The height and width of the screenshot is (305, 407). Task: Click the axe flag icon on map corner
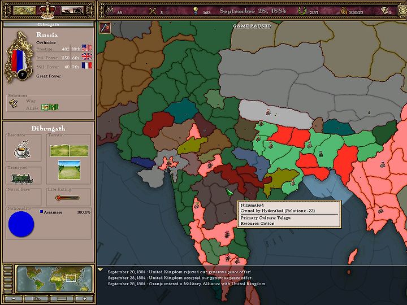(x=105, y=28)
